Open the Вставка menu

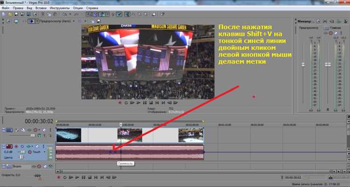pyautogui.click(x=41, y=8)
